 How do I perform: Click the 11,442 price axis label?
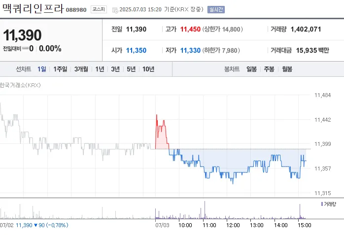(322, 120)
